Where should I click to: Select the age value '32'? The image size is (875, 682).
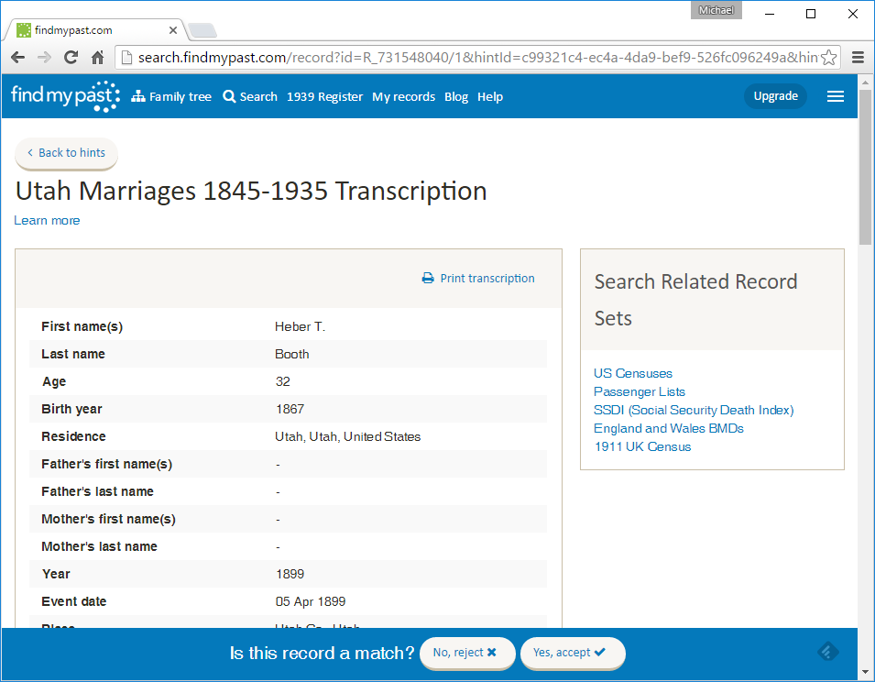[x=282, y=381]
